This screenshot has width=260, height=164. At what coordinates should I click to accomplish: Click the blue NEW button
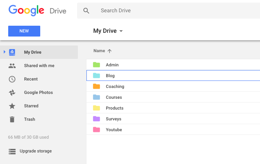(24, 31)
